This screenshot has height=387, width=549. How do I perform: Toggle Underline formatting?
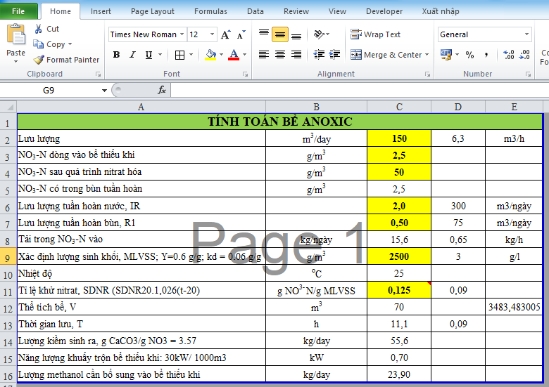pyautogui.click(x=149, y=55)
